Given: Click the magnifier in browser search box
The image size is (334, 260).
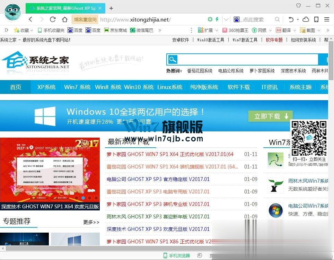Looking at the screenshot, I should [277, 19].
